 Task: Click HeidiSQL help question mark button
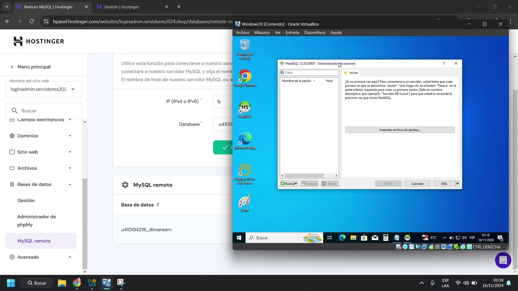pos(444,63)
